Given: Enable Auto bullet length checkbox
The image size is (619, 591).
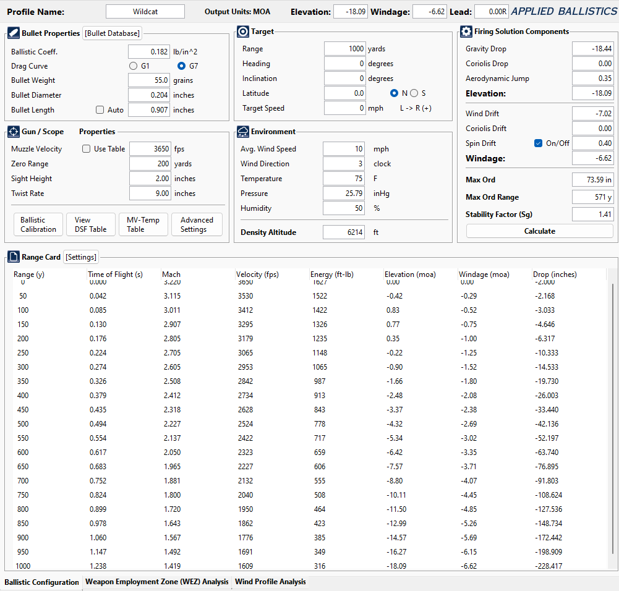Looking at the screenshot, I should point(100,110).
